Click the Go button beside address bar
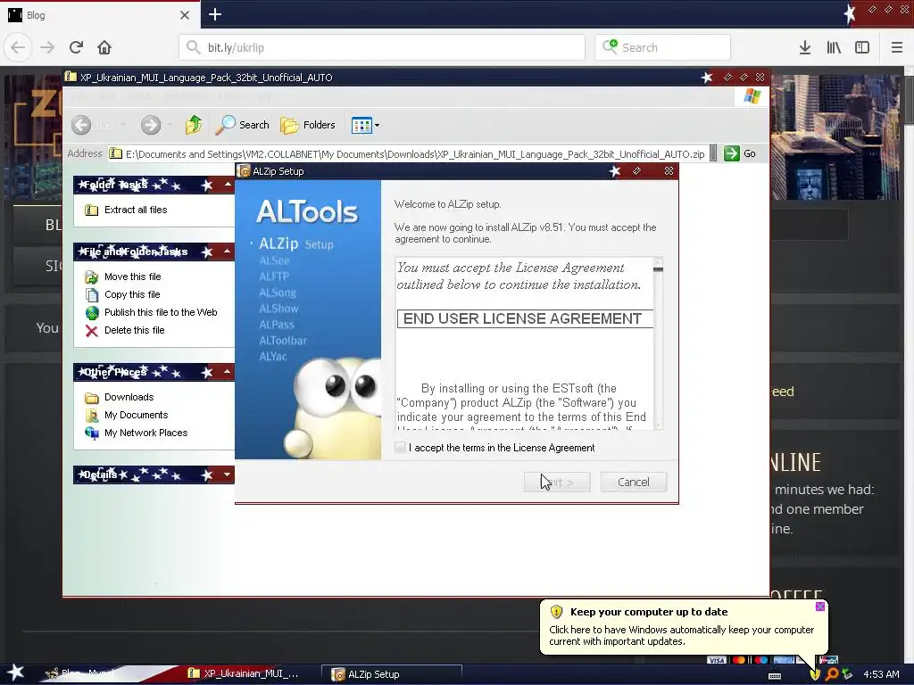 pos(740,153)
